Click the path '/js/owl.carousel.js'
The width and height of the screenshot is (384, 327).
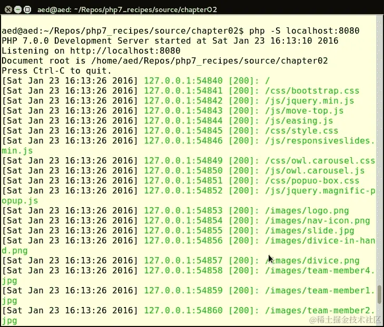click(x=314, y=171)
